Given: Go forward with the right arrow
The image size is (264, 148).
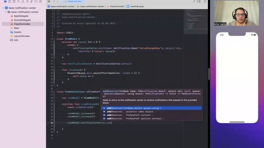Looking at the screenshot, I should pos(58,1).
